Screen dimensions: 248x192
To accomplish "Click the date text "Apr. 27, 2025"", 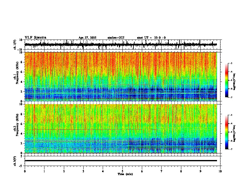I will (87, 38).
